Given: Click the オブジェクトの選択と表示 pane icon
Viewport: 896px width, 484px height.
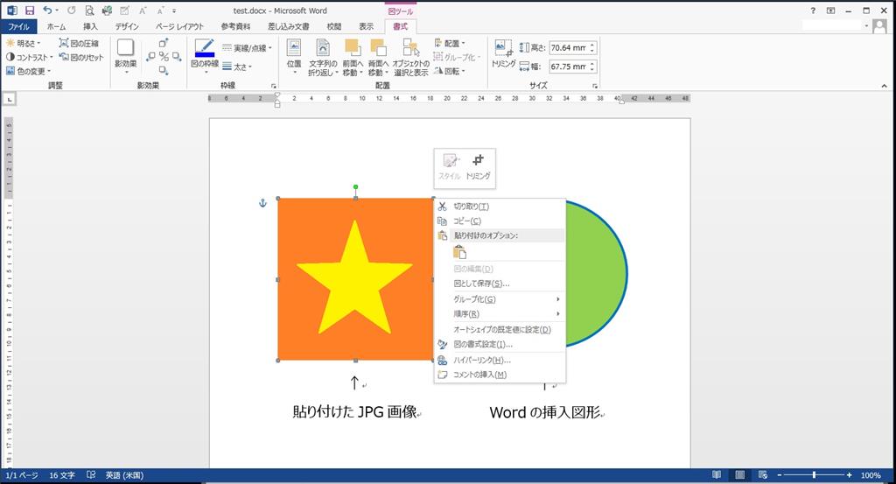Looking at the screenshot, I should [411, 57].
